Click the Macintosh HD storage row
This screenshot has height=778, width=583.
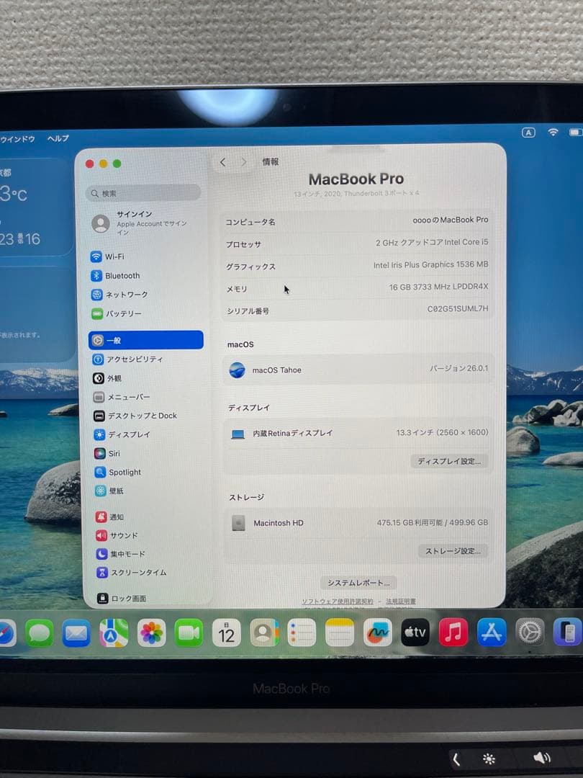[358, 523]
